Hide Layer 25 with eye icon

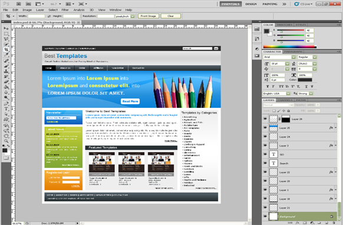265,128
